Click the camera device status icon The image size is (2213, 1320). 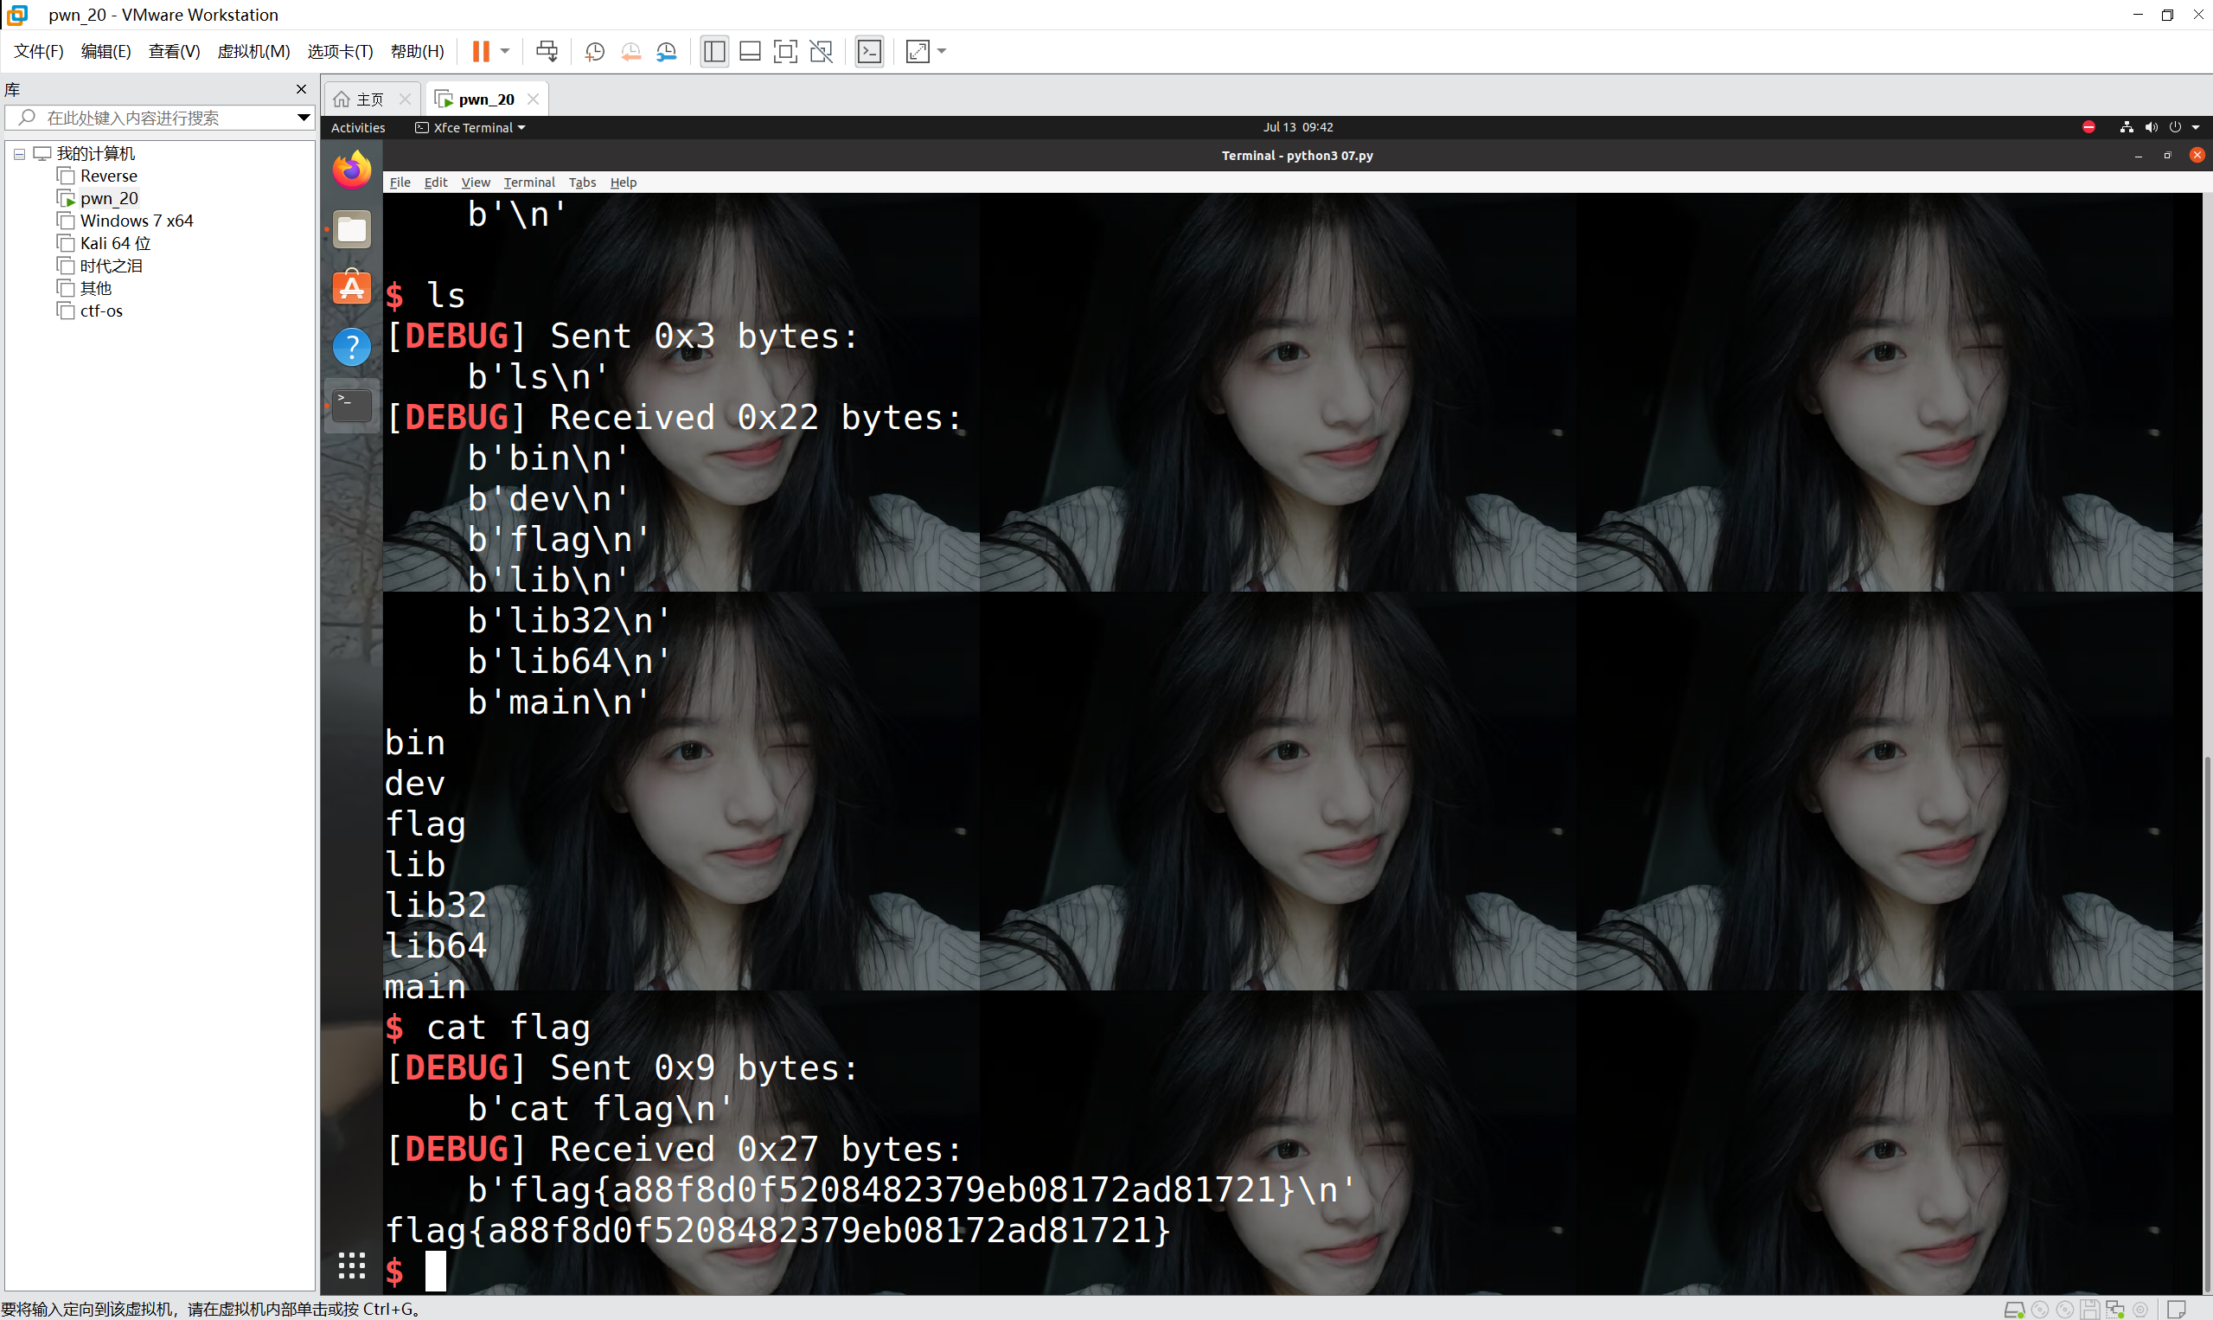pos(2140,1310)
